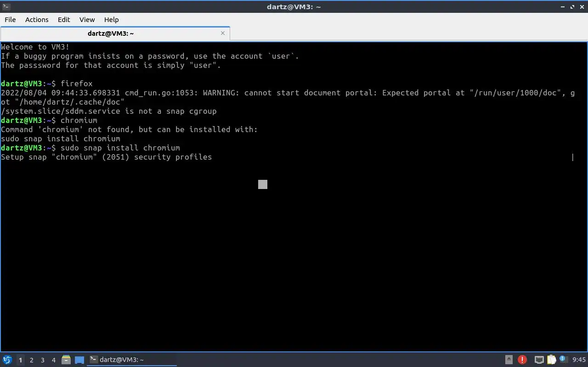Select the dartz@VM3: ~ terminal tab
The height and width of the screenshot is (367, 588).
click(110, 33)
